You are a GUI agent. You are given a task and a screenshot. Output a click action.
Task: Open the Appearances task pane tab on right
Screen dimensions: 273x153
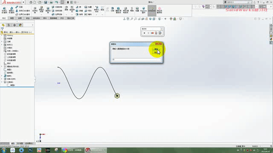click(x=271, y=39)
